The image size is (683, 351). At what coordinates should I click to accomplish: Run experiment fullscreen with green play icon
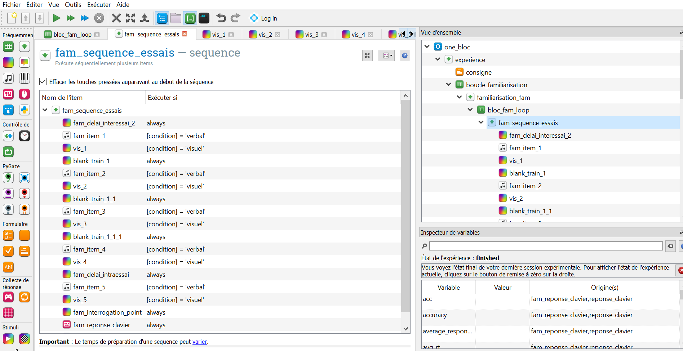click(x=57, y=18)
